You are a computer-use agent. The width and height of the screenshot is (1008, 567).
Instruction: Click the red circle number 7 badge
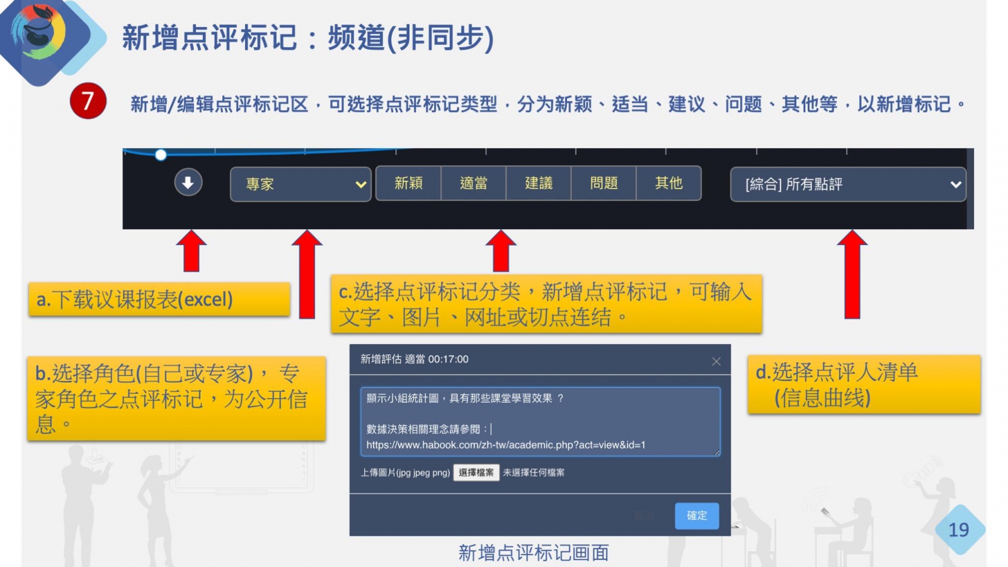pos(88,101)
